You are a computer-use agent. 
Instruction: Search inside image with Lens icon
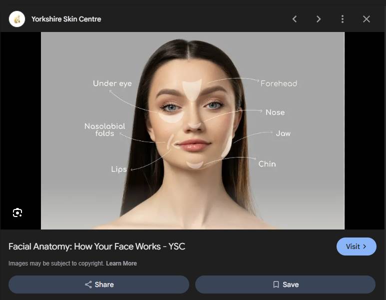pos(17,212)
